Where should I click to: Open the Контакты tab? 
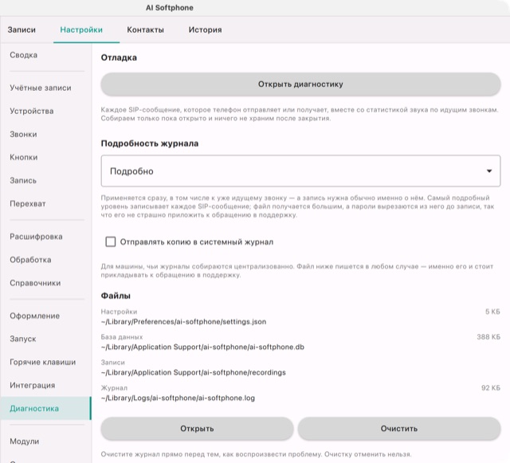click(x=145, y=29)
